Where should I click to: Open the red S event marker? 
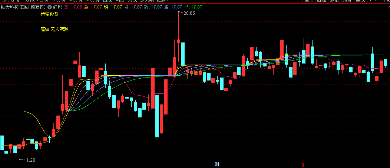click(x=303, y=164)
